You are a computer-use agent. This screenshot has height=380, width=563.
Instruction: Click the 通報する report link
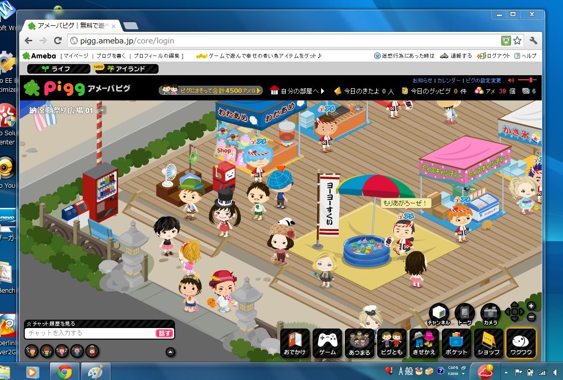456,56
